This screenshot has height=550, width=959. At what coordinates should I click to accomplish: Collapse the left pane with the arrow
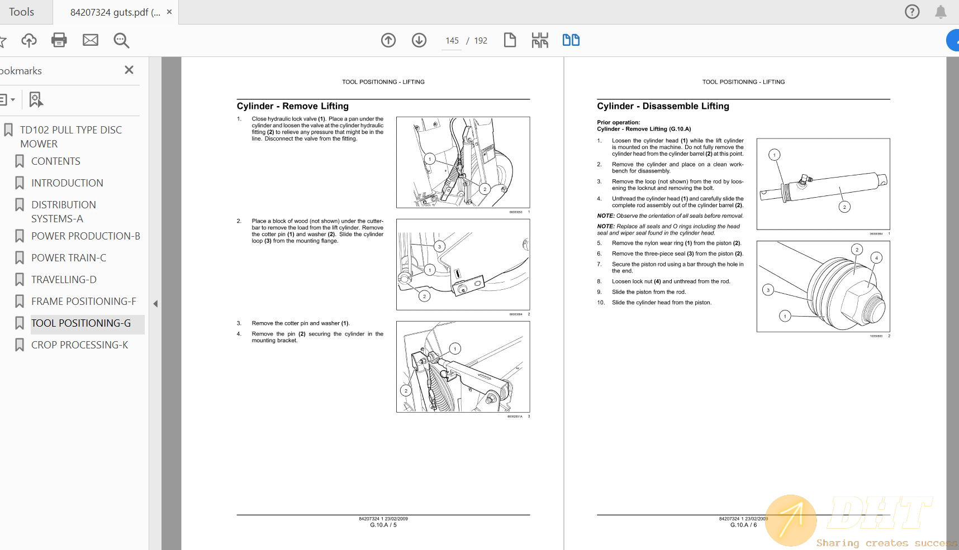(155, 304)
